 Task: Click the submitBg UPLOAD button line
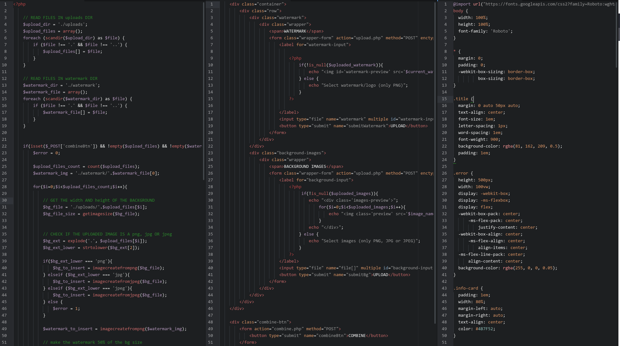pos(345,275)
